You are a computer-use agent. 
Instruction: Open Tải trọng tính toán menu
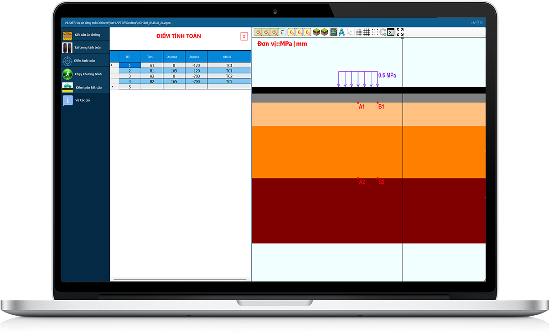point(86,47)
